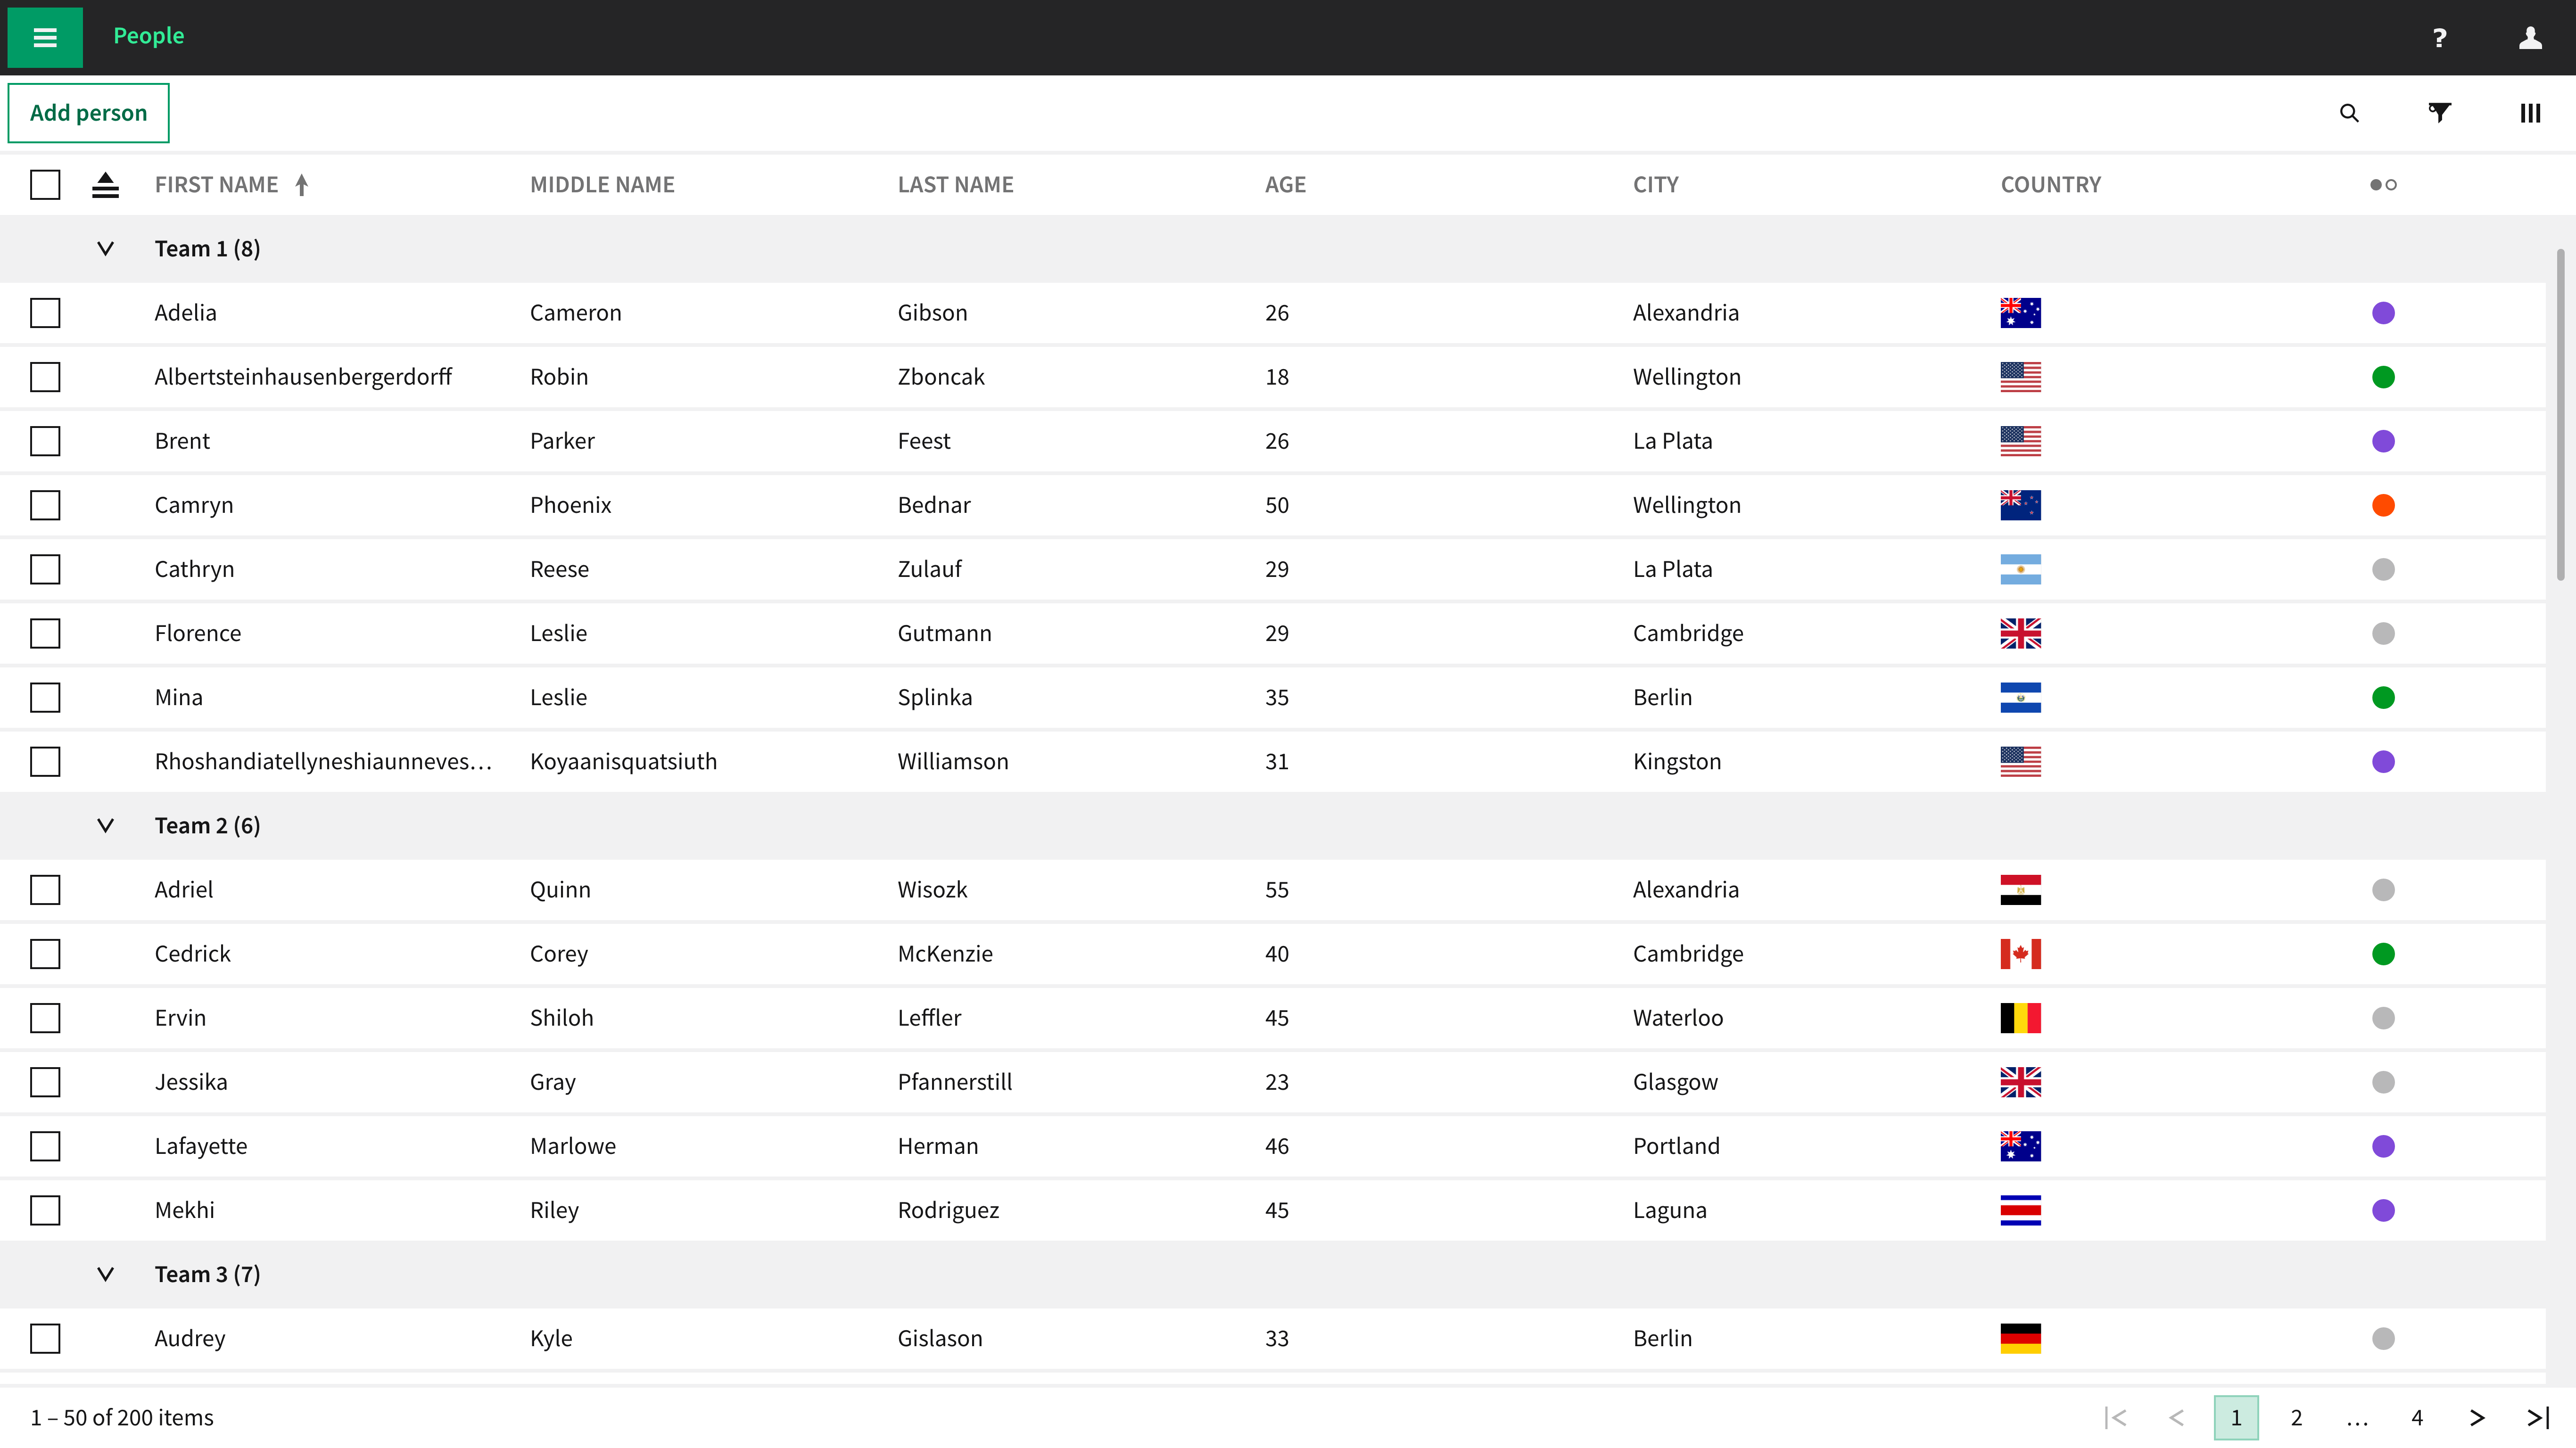Click the vertical scrollbar thumb
Image resolution: width=2576 pixels, height=1448 pixels.
(2561, 414)
